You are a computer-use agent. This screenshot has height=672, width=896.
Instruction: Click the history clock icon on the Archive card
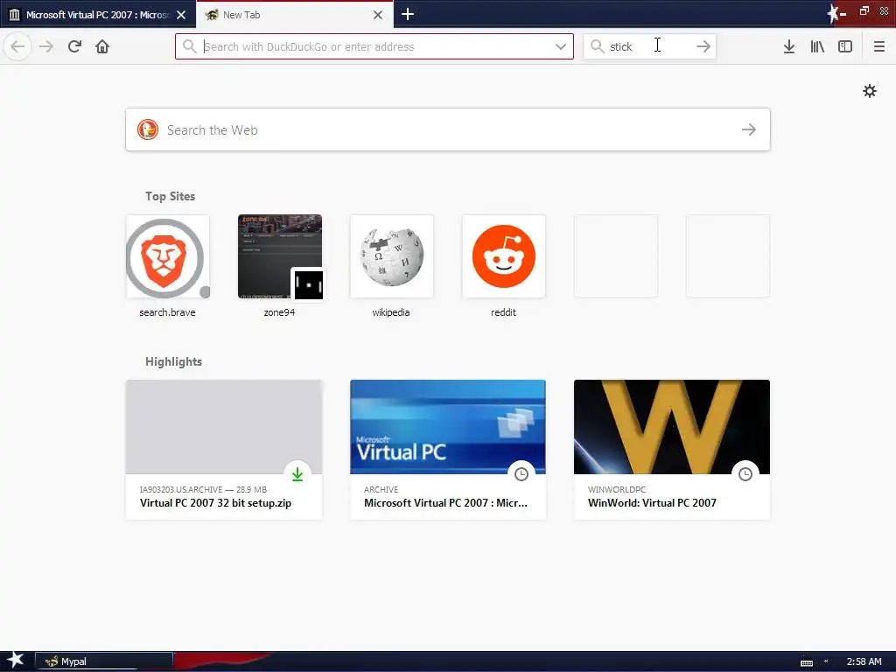pyautogui.click(x=521, y=473)
